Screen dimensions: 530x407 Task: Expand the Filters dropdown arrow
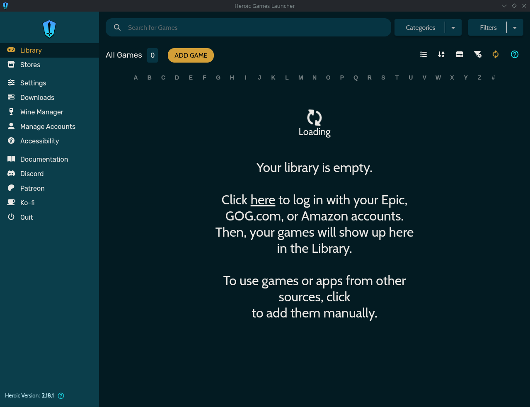coord(515,28)
